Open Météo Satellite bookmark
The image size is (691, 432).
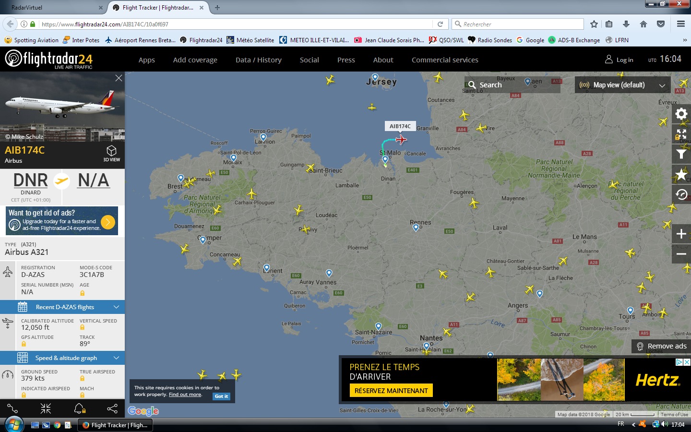tap(250, 40)
